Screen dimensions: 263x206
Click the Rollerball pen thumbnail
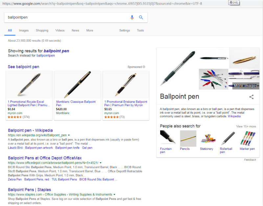tap(228, 138)
